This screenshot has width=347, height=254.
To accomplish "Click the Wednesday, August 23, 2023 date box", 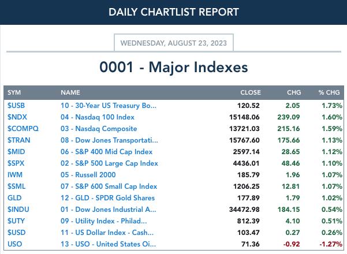I will (174, 43).
